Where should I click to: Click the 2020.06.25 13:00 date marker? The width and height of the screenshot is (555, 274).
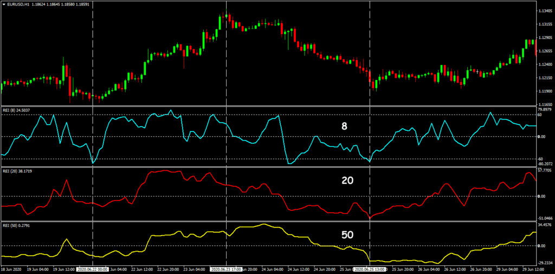pos(370,269)
